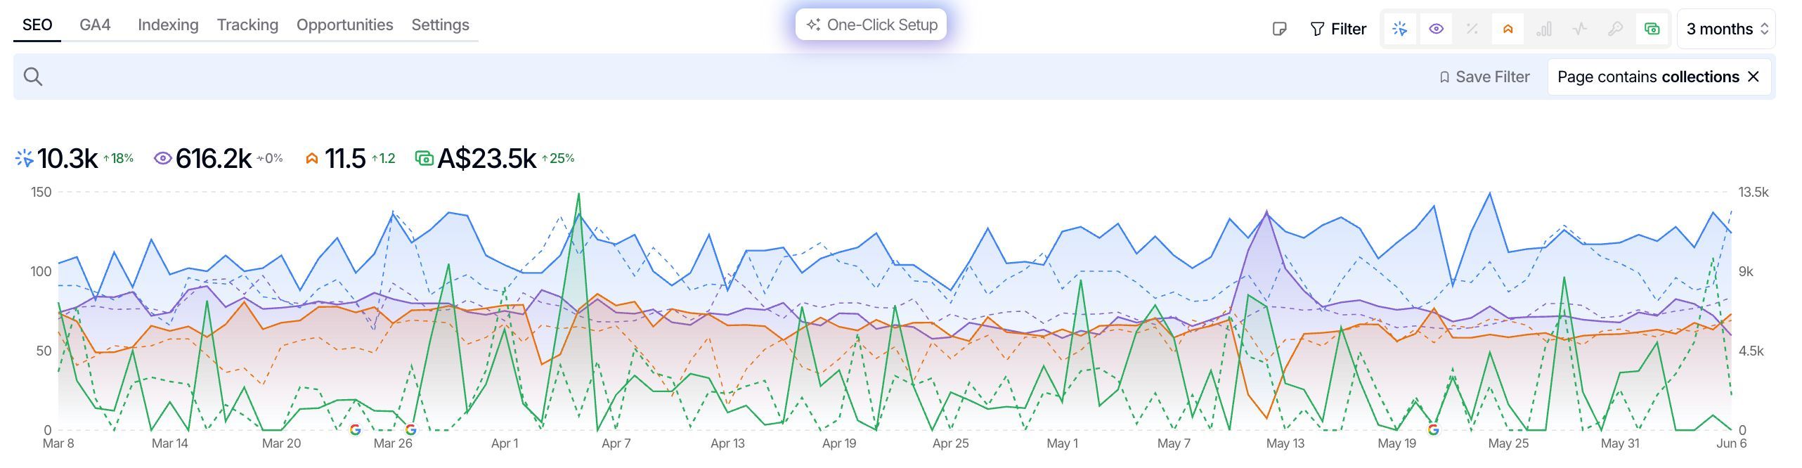This screenshot has width=1802, height=468.
Task: Click Save Filter
Action: click(x=1484, y=77)
